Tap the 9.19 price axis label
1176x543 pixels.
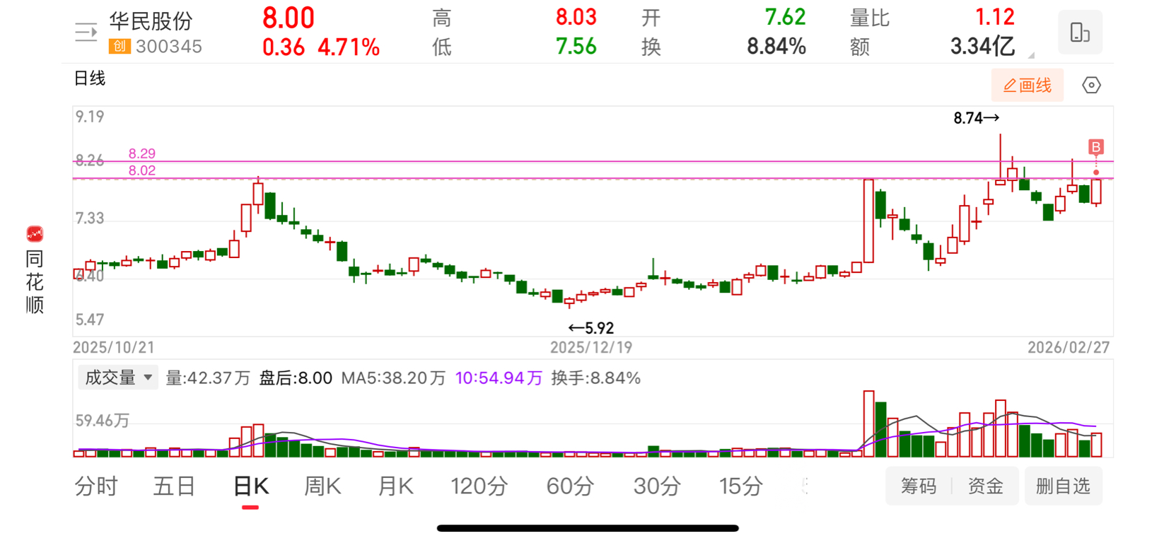click(90, 117)
